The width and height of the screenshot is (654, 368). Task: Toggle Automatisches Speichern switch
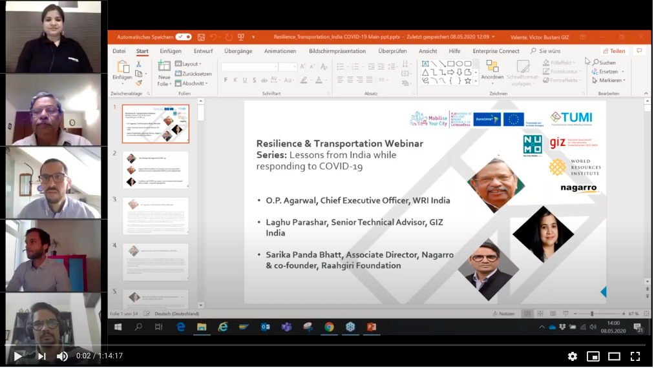pyautogui.click(x=183, y=37)
